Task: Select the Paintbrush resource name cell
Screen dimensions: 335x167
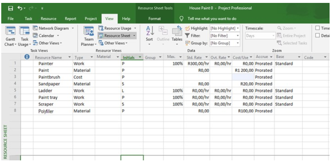Action: pos(53,77)
